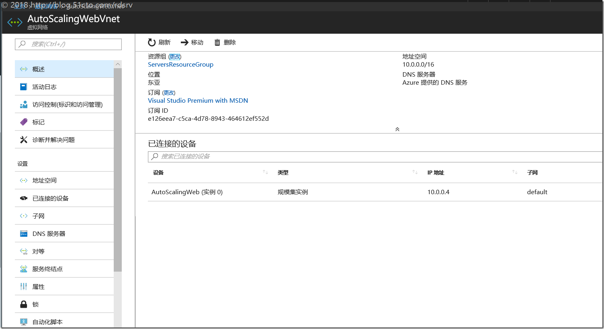Select 对等 in the settings menu

[64, 251]
